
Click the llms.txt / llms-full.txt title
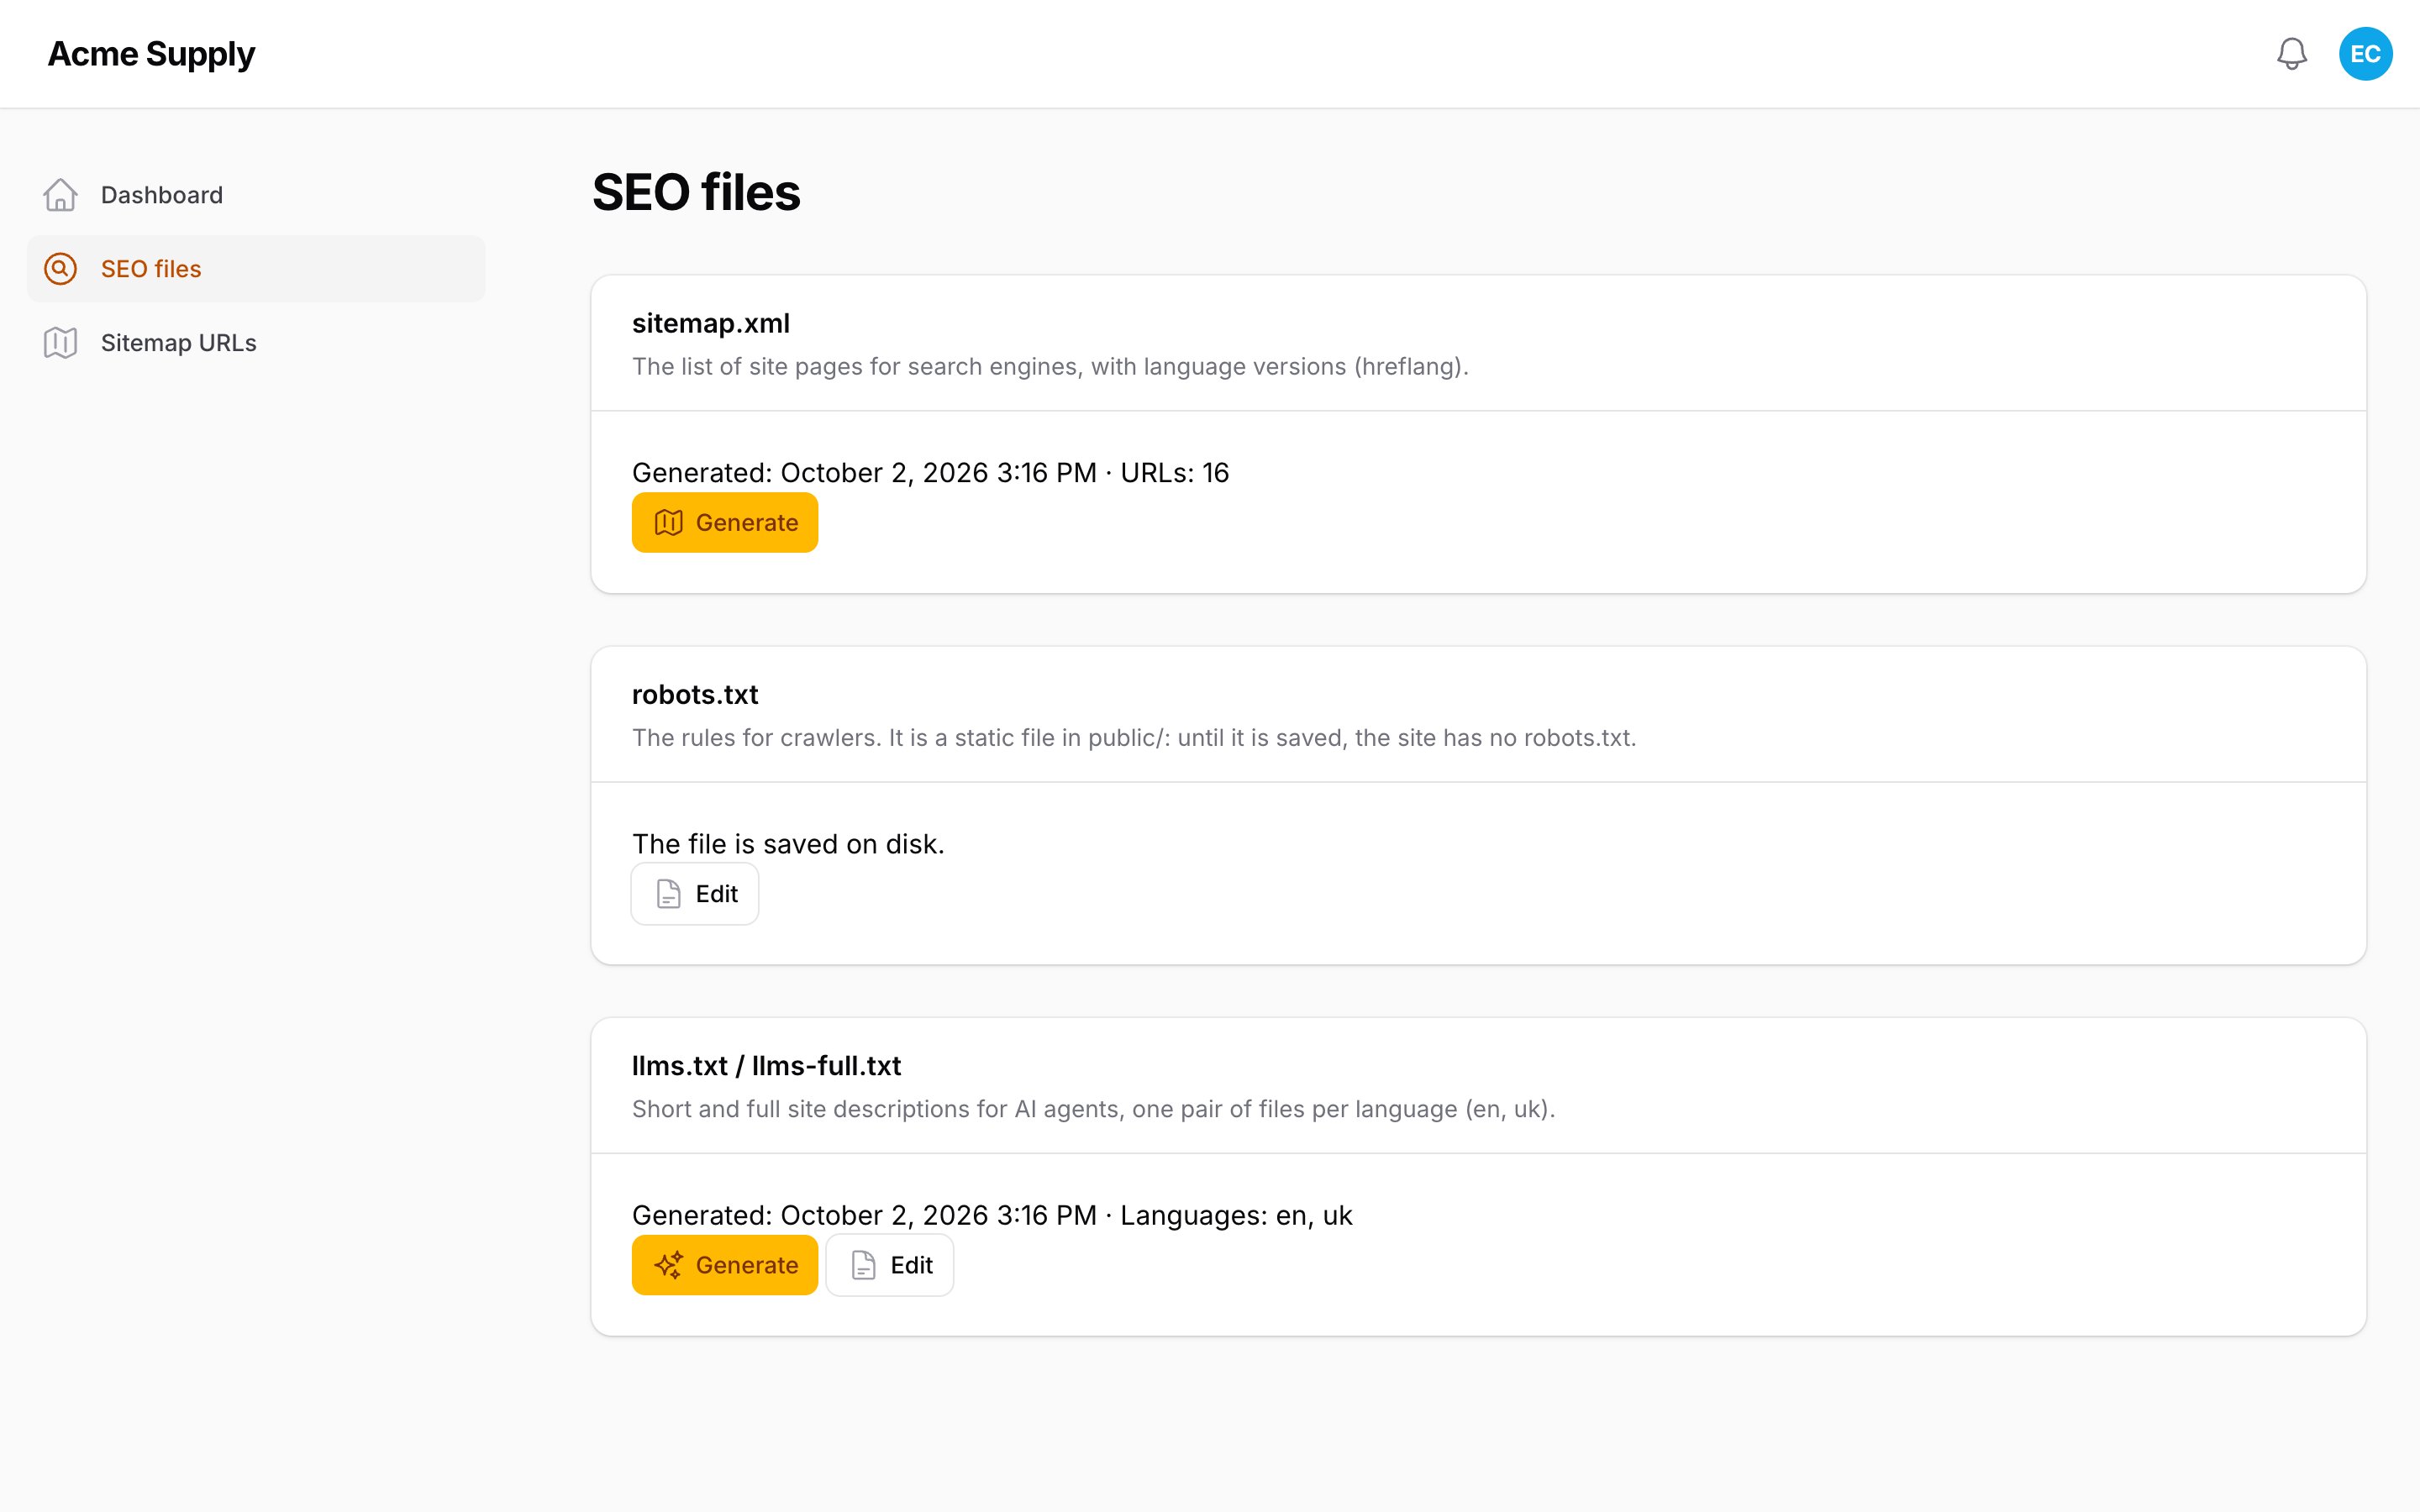(x=766, y=1066)
